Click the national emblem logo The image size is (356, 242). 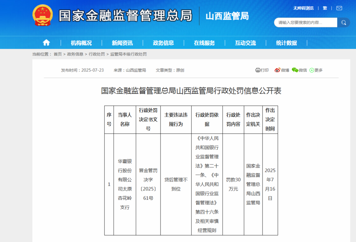tap(43, 15)
